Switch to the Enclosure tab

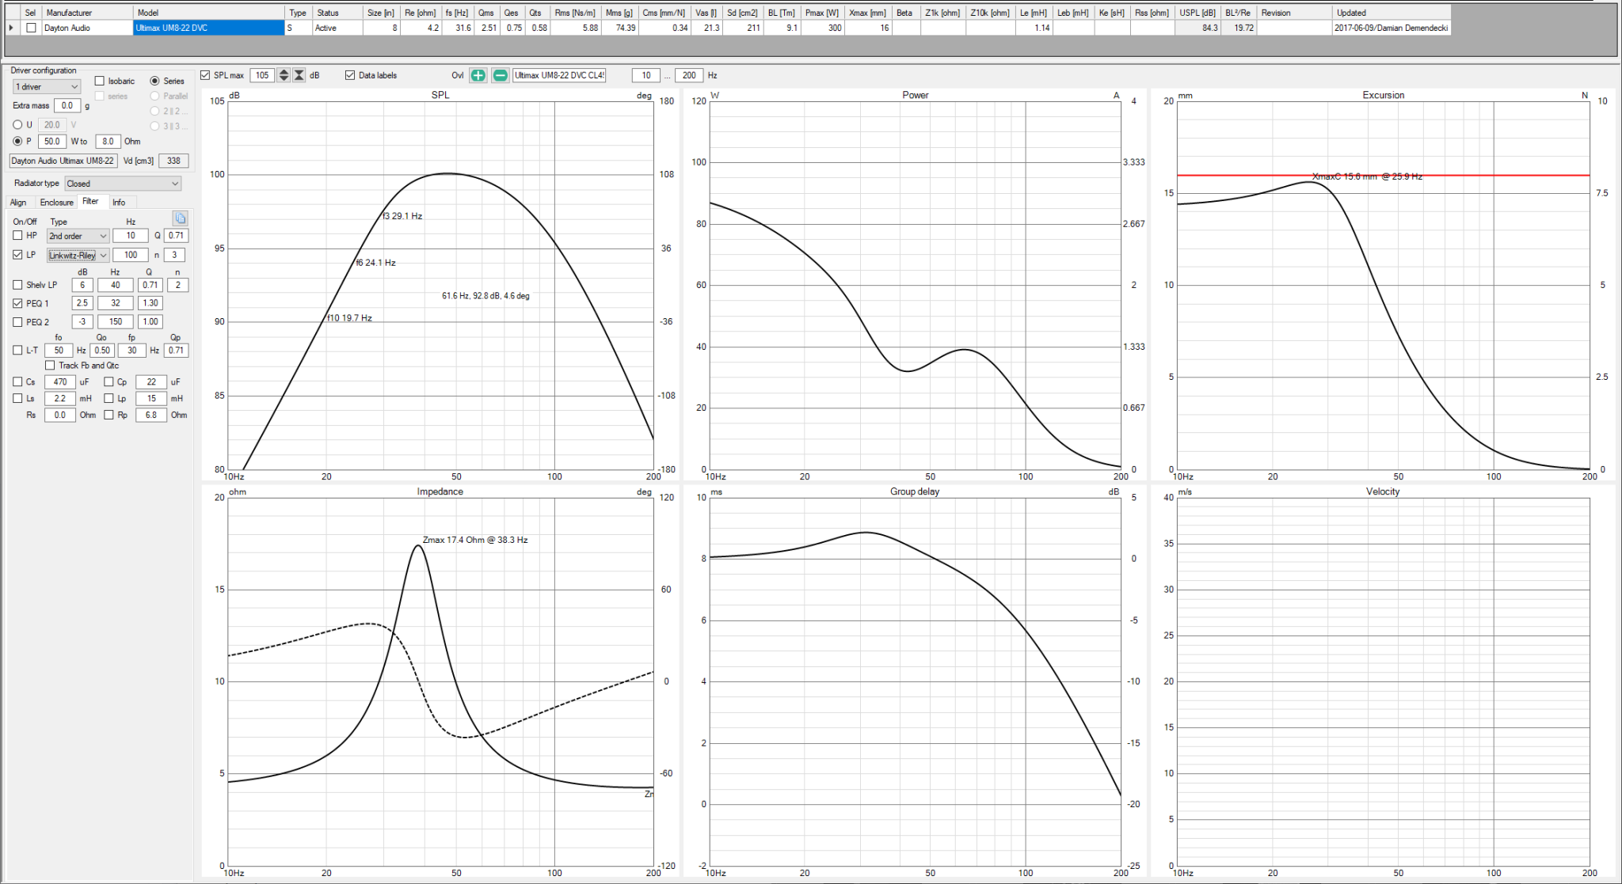(56, 203)
